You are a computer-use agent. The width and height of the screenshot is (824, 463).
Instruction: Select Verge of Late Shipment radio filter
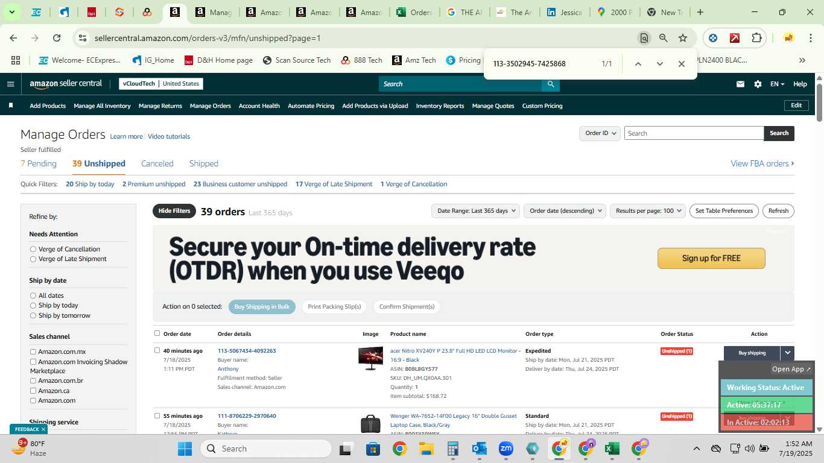33,259
